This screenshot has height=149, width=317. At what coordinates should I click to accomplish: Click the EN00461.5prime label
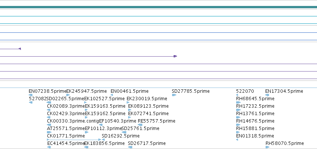129,91
